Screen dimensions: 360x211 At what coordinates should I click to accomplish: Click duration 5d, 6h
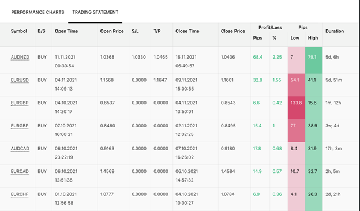point(332,57)
